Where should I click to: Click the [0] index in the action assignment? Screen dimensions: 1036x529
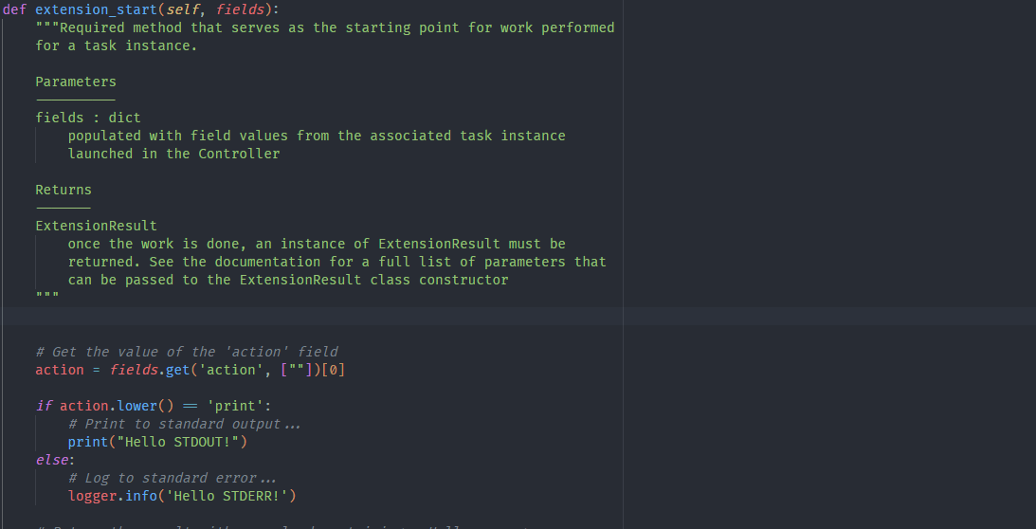pos(334,370)
